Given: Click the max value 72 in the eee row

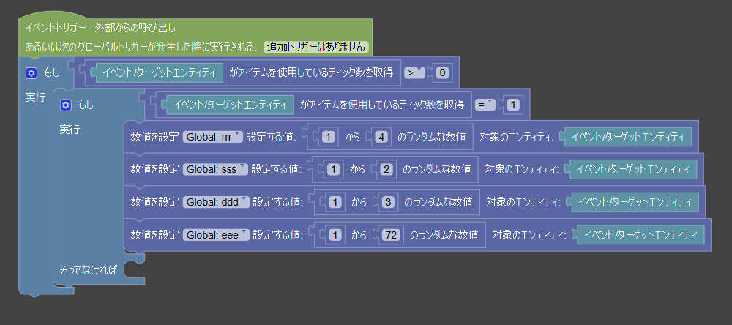Looking at the screenshot, I should click(x=392, y=235).
